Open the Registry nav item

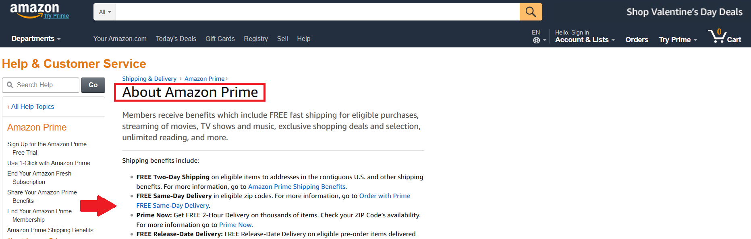(x=256, y=39)
